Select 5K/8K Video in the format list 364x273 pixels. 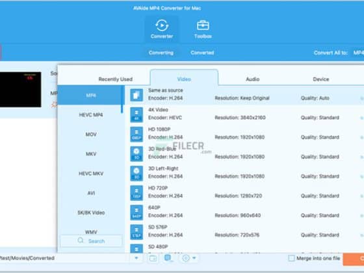coord(91,213)
